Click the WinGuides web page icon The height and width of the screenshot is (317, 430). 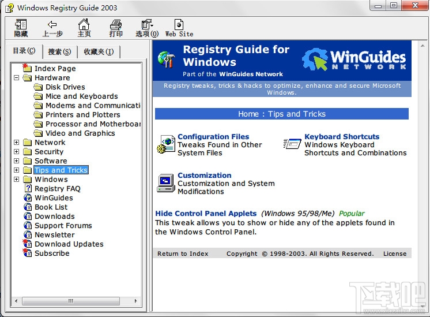point(28,198)
